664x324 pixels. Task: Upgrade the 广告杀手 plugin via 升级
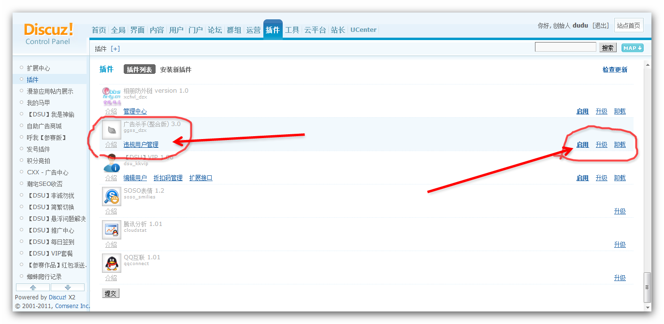(x=602, y=145)
